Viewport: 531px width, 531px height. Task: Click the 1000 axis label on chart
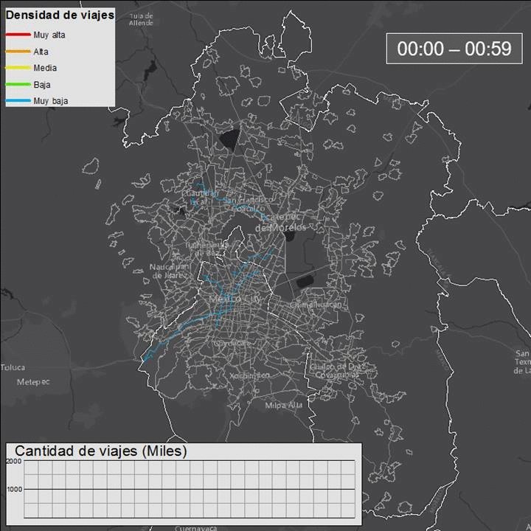click(x=14, y=490)
